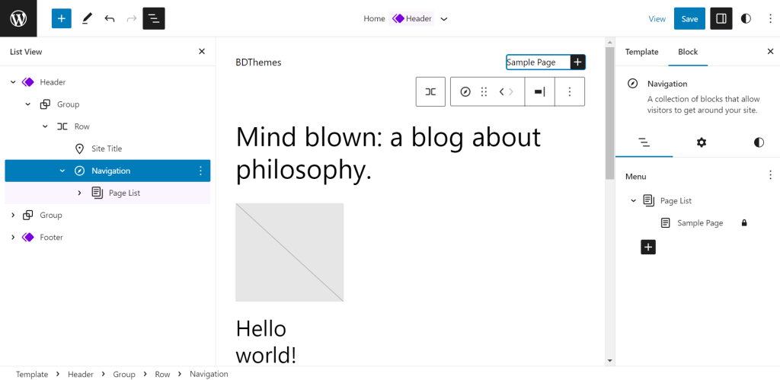780x380 pixels.
Task: Click the Site Title pin icon
Action: [79, 148]
